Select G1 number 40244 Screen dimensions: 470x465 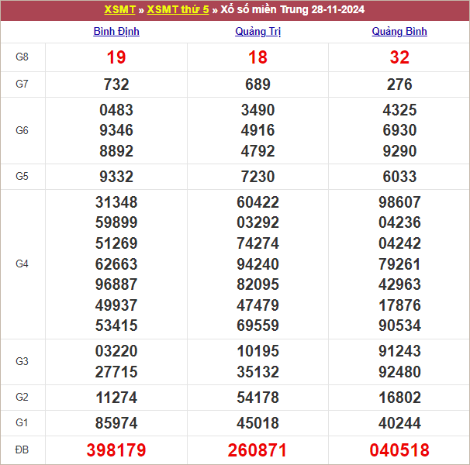pos(399,423)
